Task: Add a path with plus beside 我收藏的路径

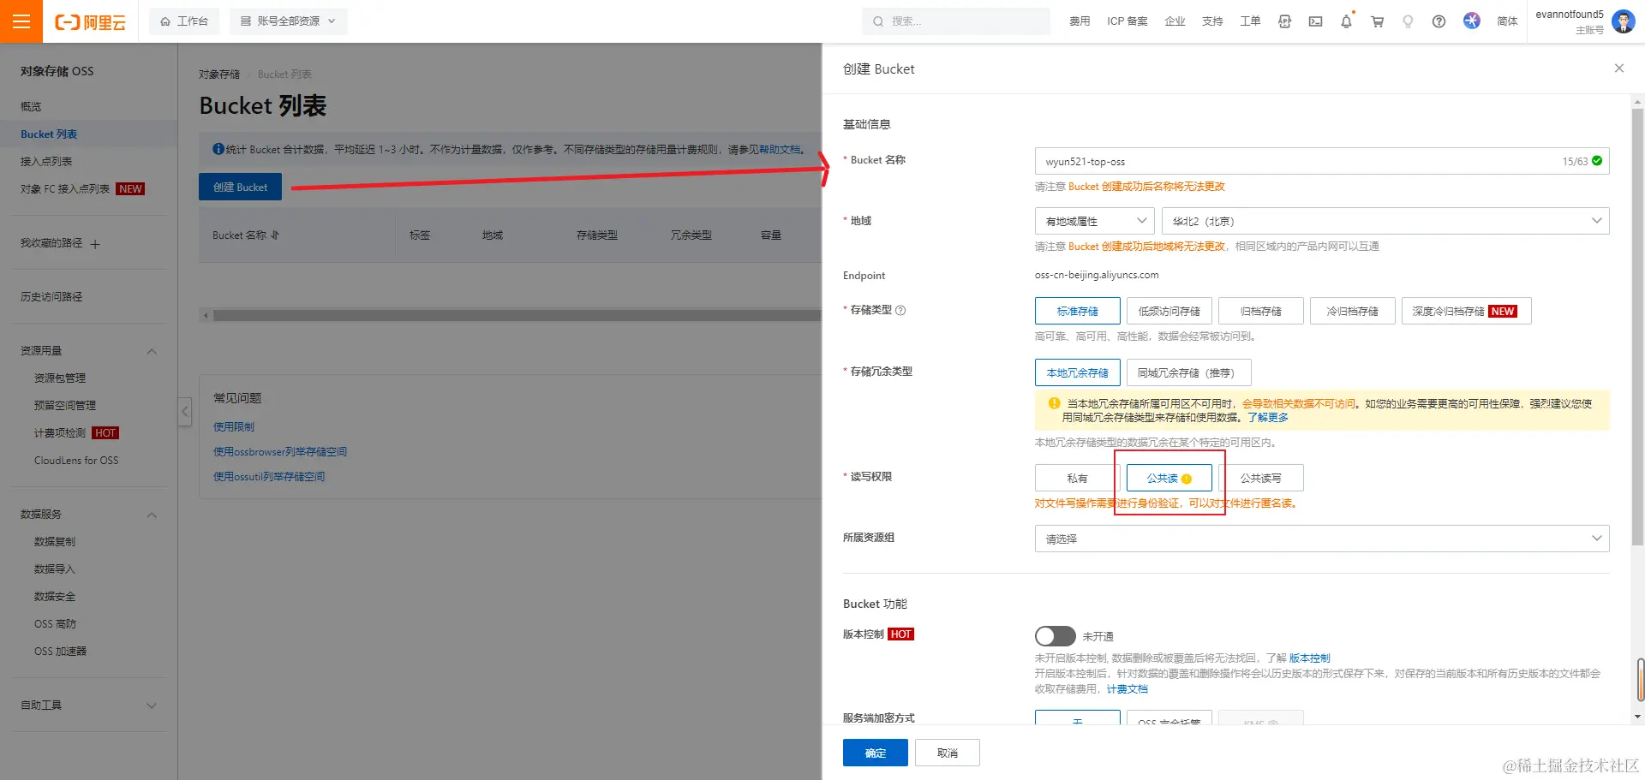Action: click(x=95, y=245)
